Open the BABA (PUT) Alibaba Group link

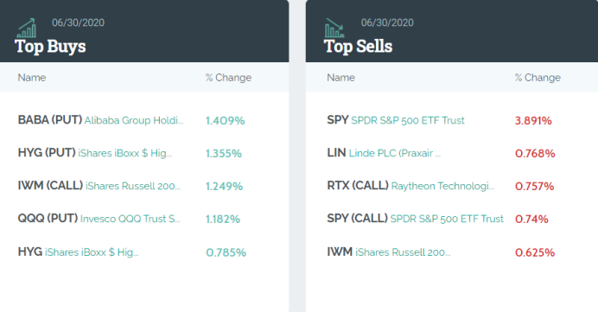(x=101, y=120)
